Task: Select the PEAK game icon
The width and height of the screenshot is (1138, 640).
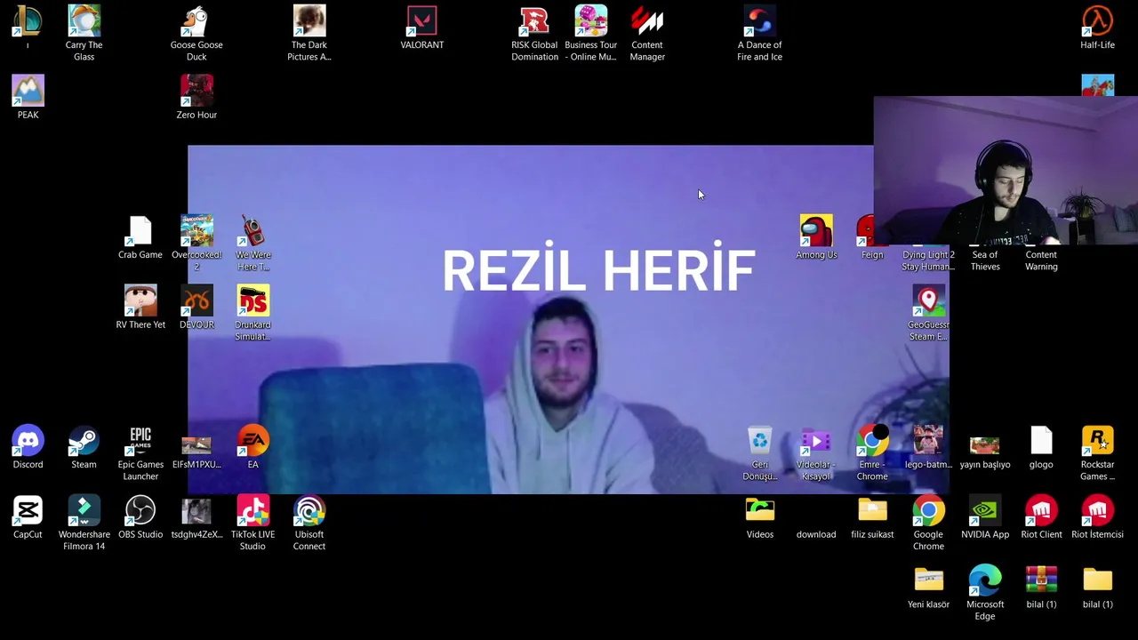Action: coord(28,91)
